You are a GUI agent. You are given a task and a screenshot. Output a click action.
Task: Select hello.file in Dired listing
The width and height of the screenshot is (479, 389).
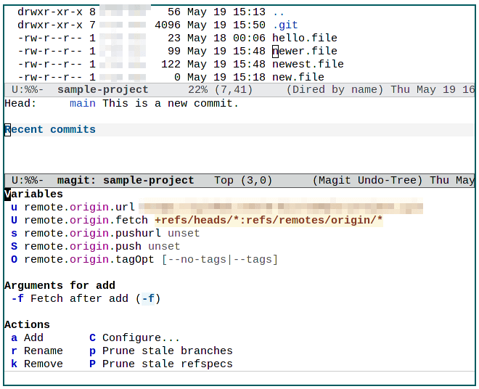coord(305,38)
